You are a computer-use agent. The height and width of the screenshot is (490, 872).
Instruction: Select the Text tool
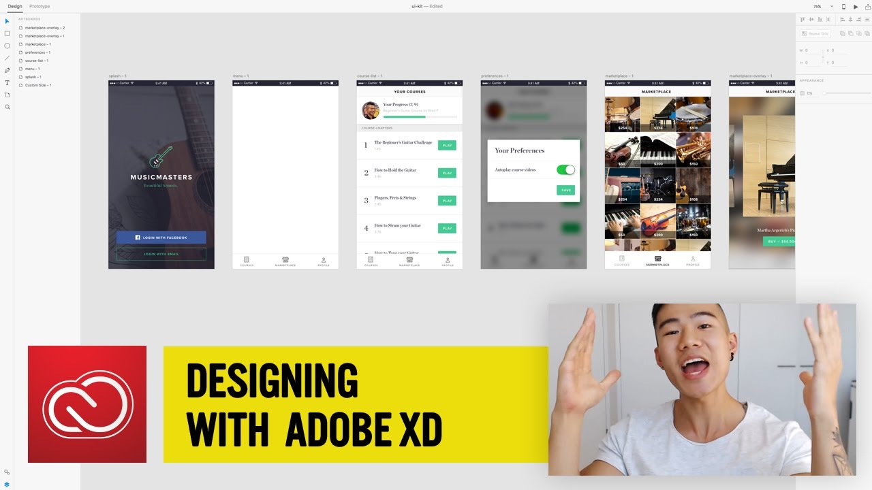[x=6, y=82]
